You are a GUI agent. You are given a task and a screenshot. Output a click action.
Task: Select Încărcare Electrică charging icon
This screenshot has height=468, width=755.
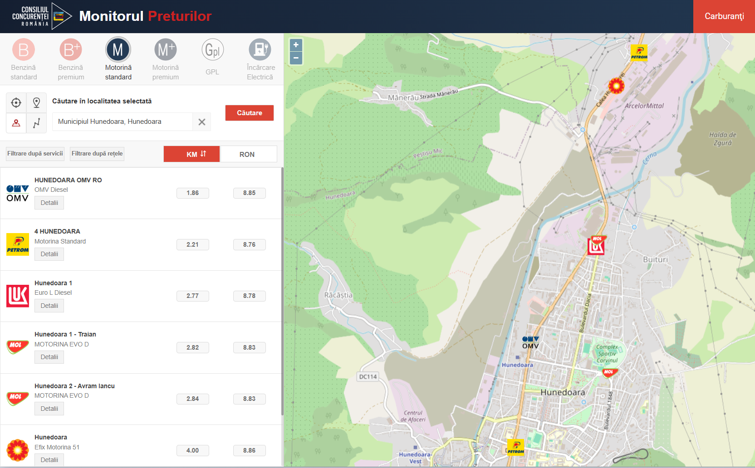260,50
